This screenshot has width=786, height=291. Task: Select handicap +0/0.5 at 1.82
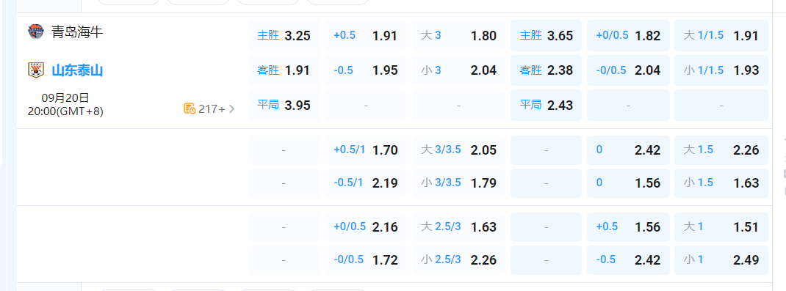point(628,35)
